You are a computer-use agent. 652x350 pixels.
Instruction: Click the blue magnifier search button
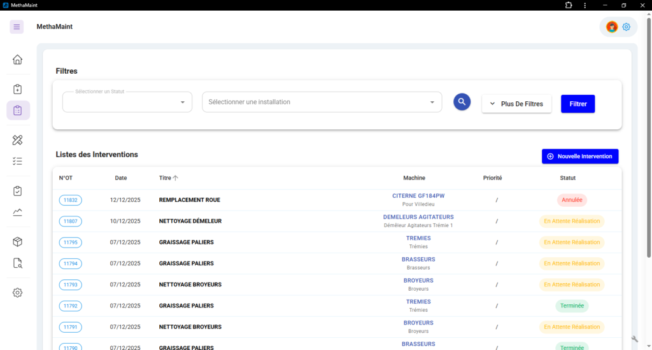click(x=462, y=102)
